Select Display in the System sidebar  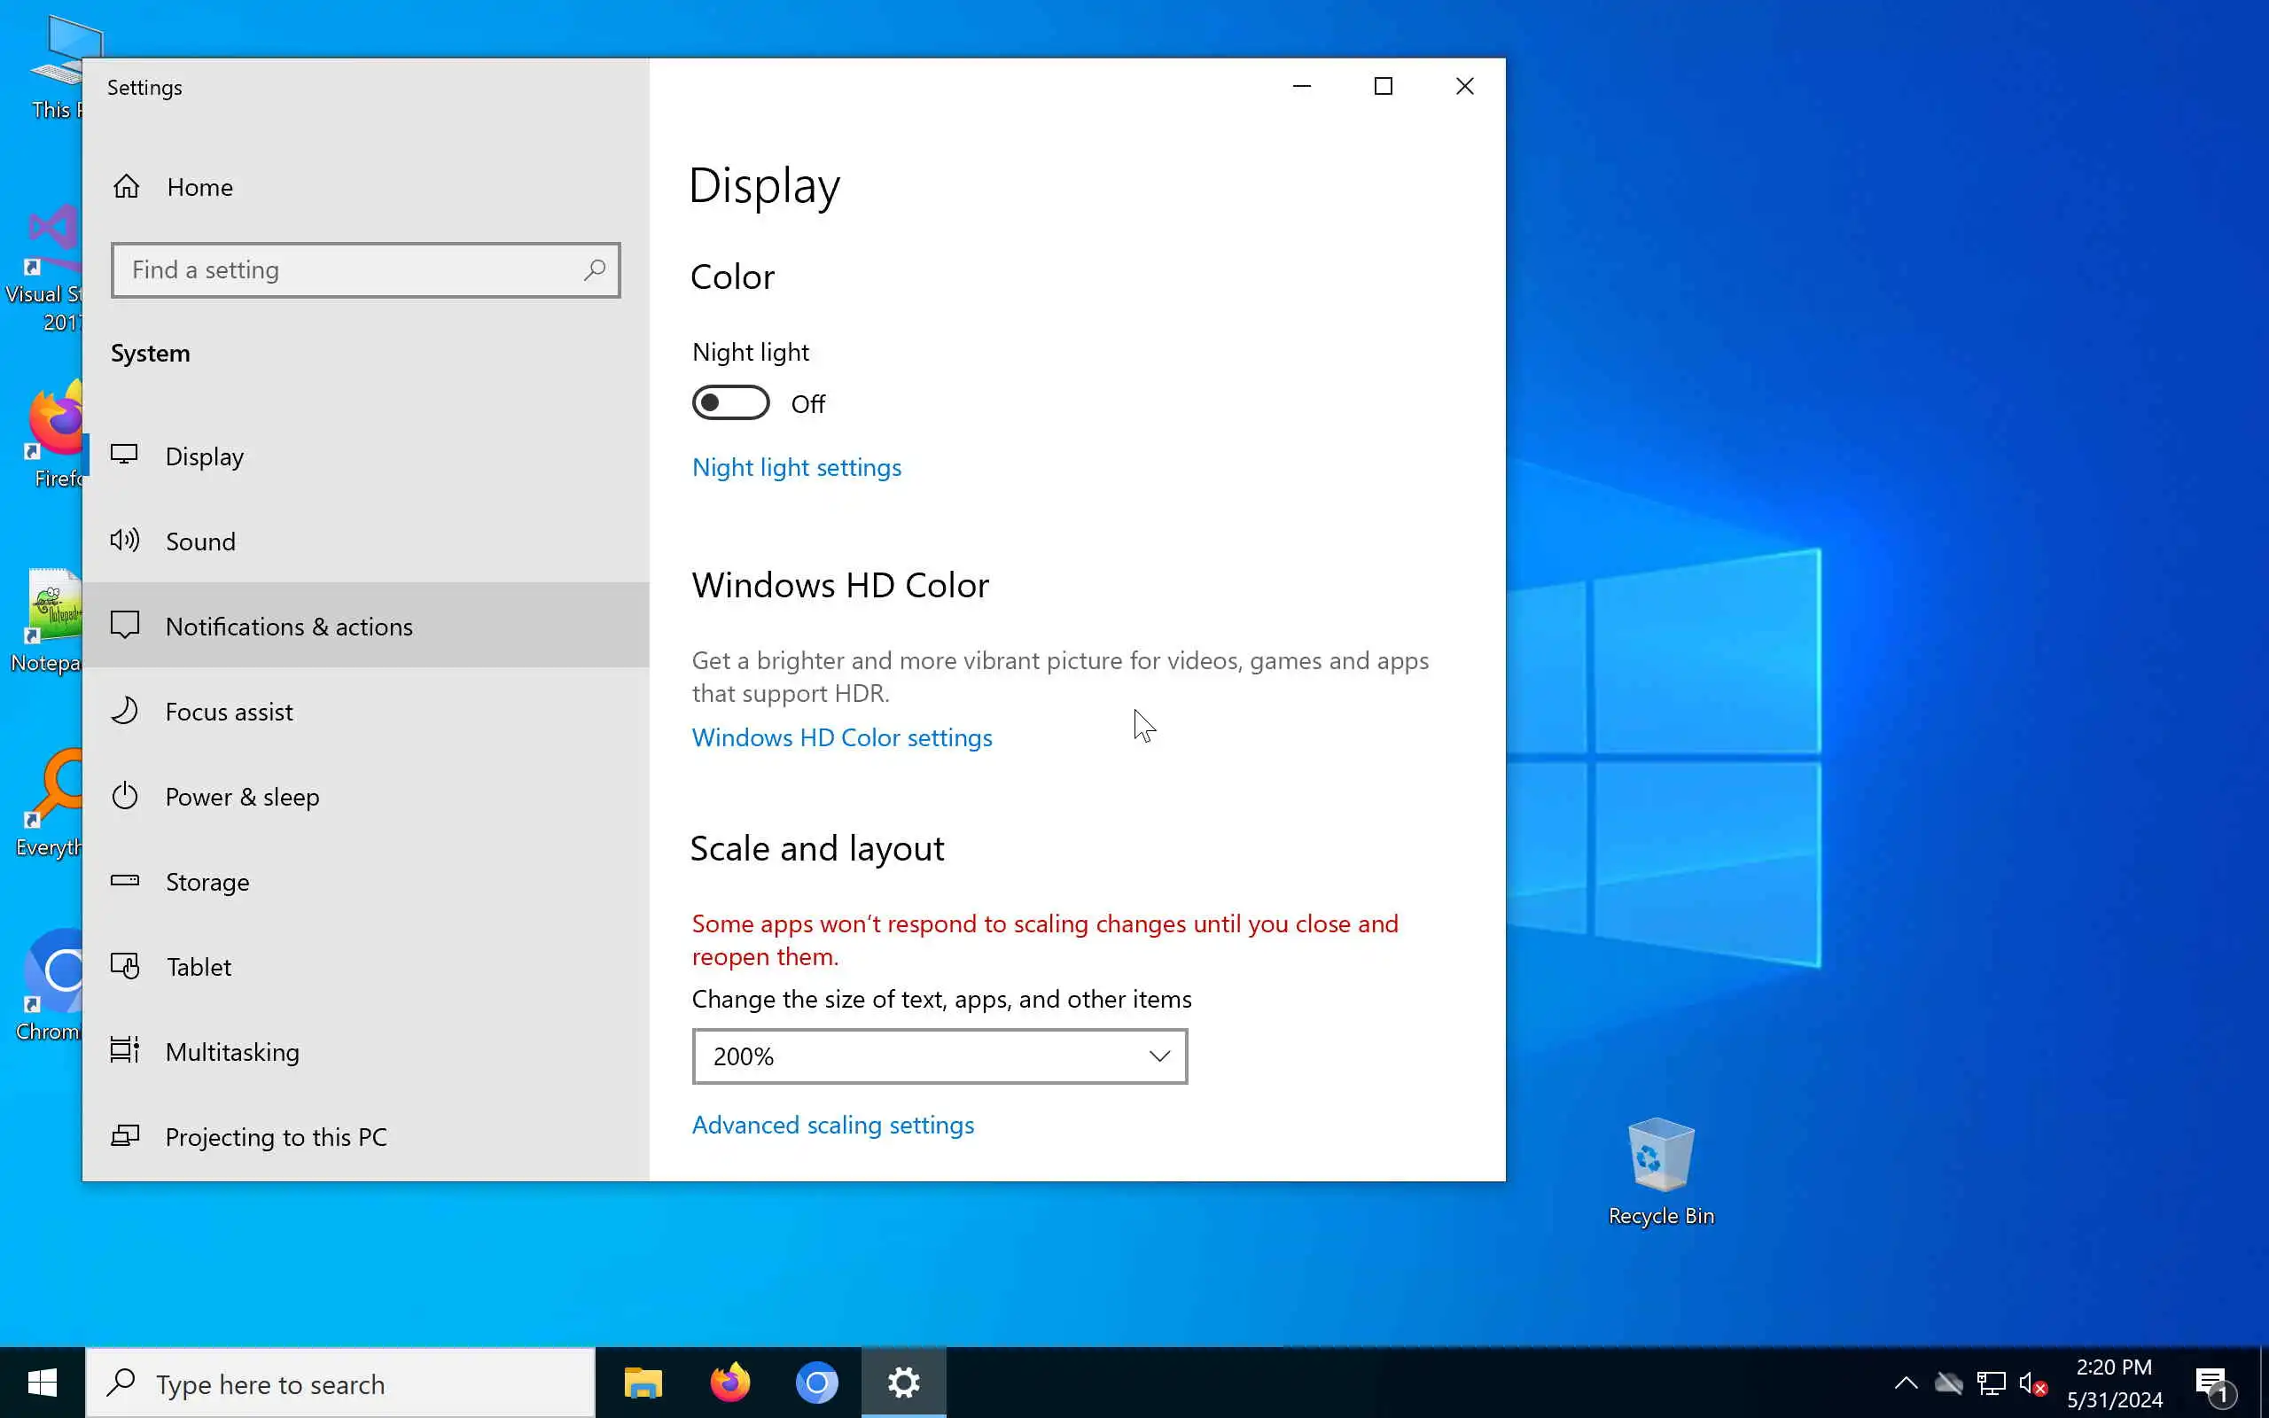click(x=205, y=456)
